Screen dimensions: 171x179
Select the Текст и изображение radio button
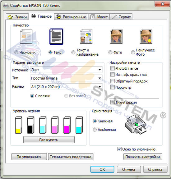tap(73, 53)
